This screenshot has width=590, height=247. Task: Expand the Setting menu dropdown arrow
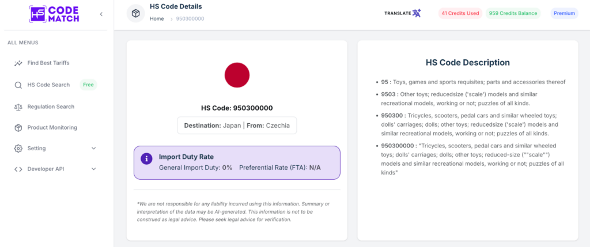tap(94, 149)
